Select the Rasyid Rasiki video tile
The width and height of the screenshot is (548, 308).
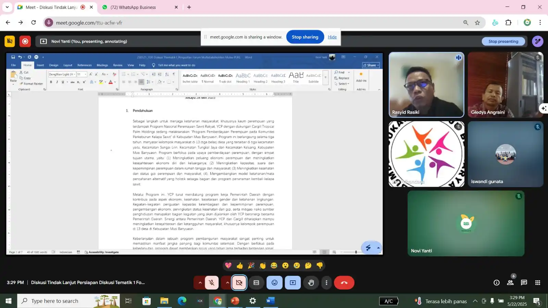tap(426, 85)
